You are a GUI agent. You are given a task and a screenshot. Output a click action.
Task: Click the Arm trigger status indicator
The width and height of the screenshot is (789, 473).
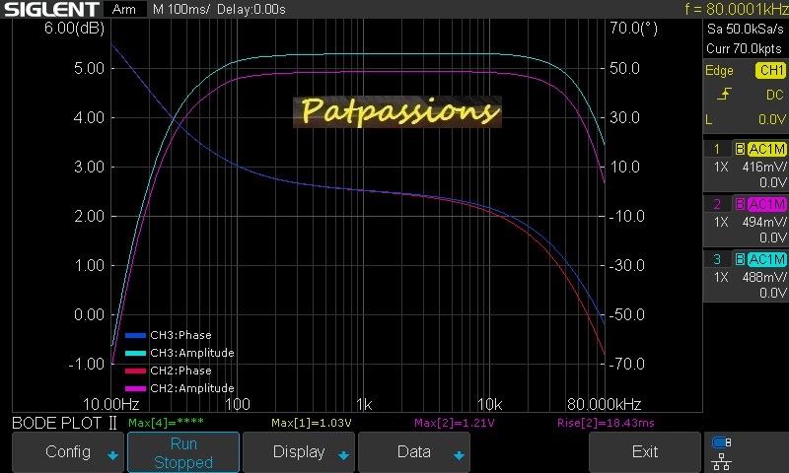[x=124, y=9]
